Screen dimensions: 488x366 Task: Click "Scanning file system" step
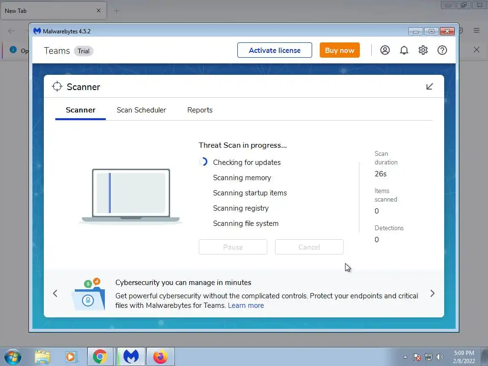tap(245, 224)
